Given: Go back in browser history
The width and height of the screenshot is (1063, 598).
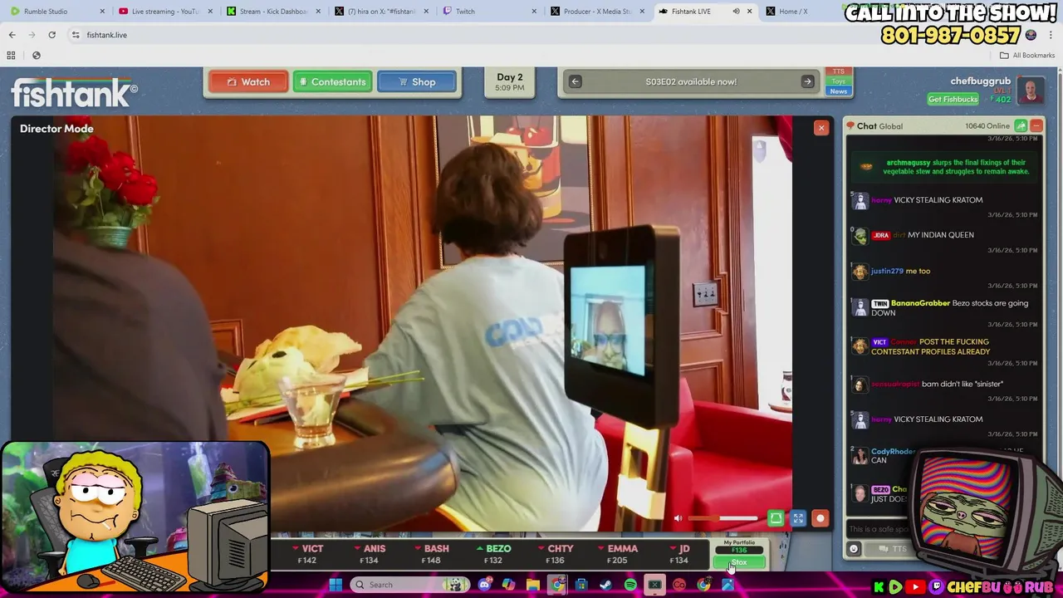Looking at the screenshot, I should pos(12,35).
